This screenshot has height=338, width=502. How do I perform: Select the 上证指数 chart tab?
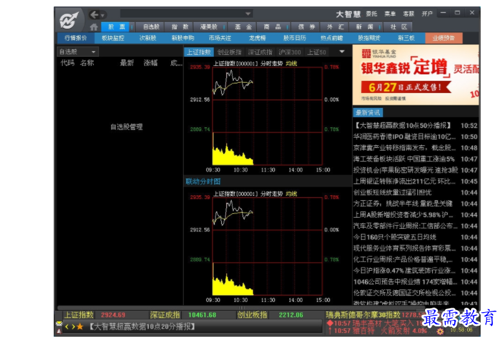199,52
